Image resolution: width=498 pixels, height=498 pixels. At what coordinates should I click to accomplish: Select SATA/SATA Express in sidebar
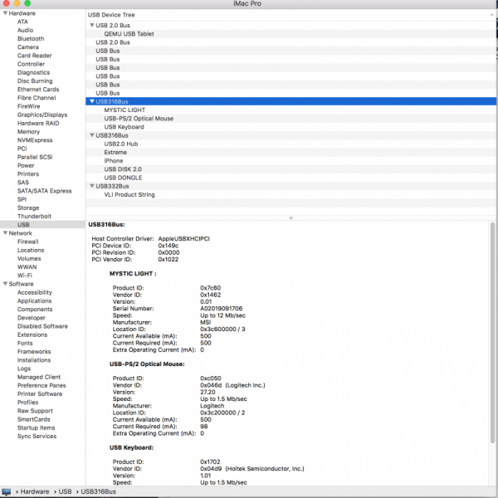[45, 191]
